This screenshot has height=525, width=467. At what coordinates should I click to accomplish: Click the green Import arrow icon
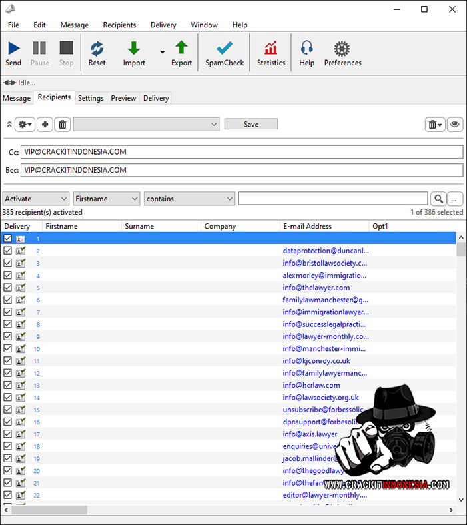click(134, 49)
